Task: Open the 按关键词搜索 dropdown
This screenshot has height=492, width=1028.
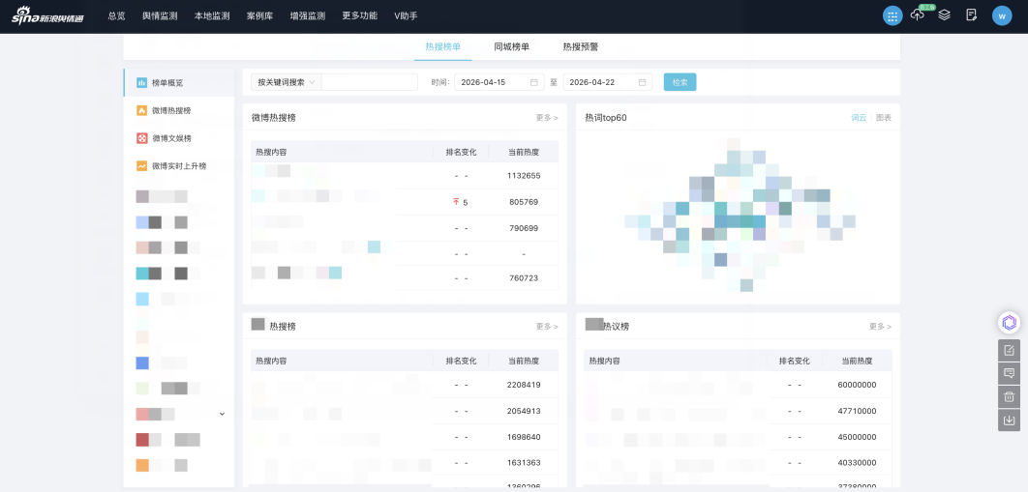Action: [286, 82]
